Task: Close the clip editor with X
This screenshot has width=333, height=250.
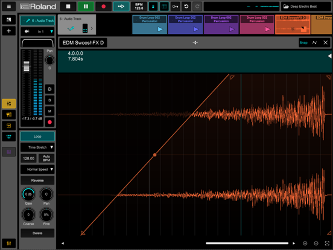Action: point(325,43)
